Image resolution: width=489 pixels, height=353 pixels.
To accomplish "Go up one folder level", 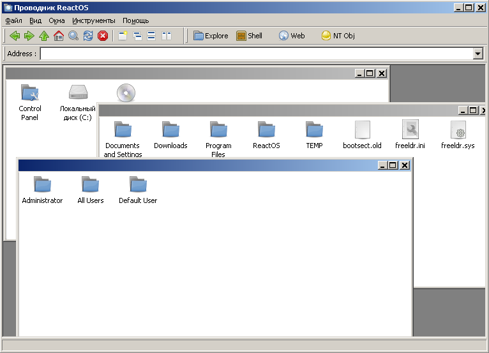I will (44, 36).
